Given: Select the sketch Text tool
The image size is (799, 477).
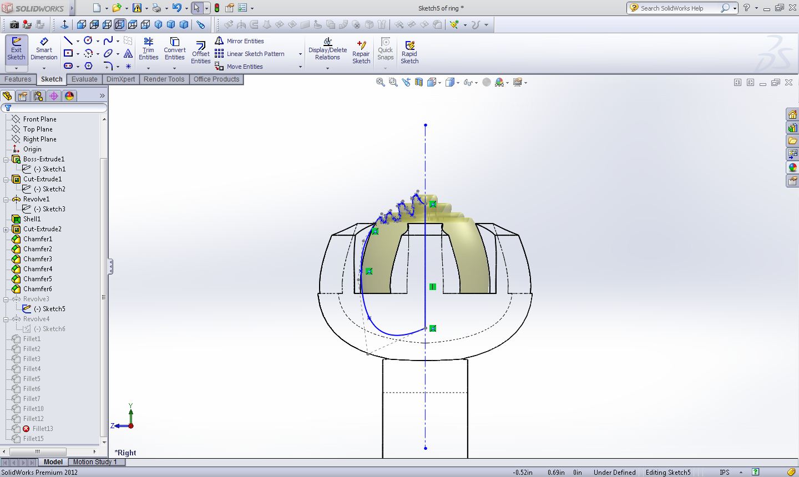Looking at the screenshot, I should point(128,53).
